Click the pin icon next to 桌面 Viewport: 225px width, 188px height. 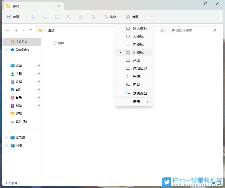[x=39, y=65]
